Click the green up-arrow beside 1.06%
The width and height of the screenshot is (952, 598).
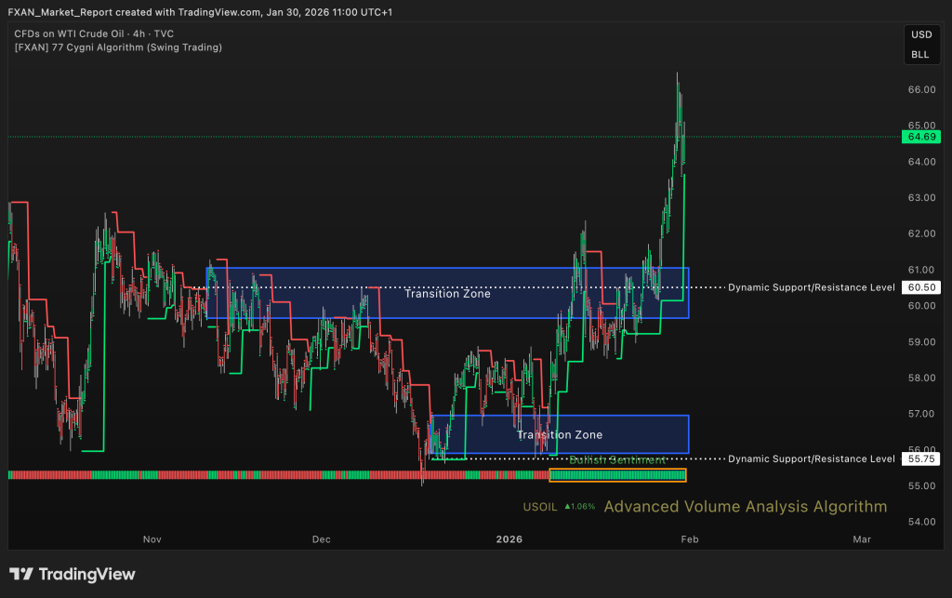click(x=567, y=508)
